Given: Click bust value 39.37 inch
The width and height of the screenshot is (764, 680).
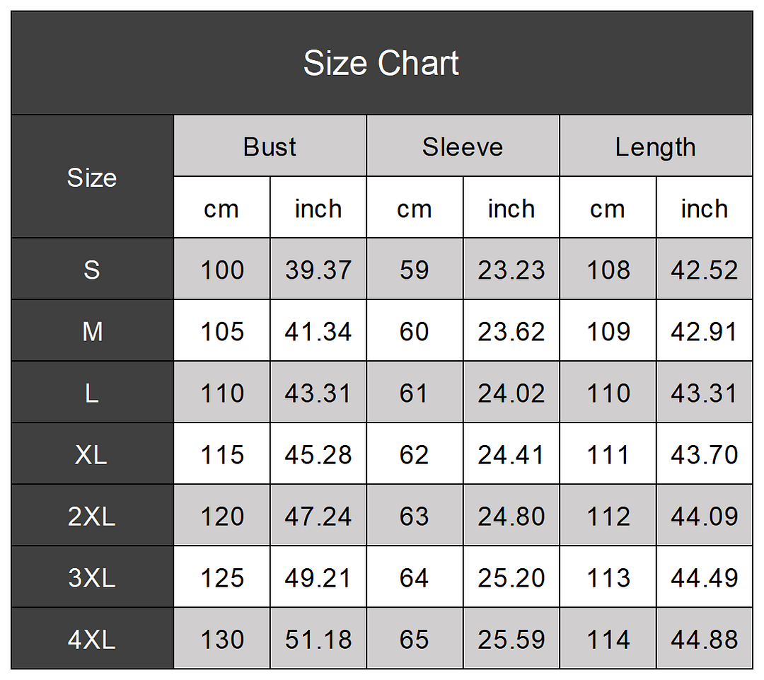Looking at the screenshot, I should click(318, 270).
